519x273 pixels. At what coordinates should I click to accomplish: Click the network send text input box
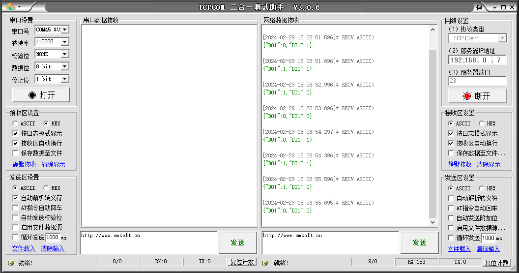coord(330,243)
